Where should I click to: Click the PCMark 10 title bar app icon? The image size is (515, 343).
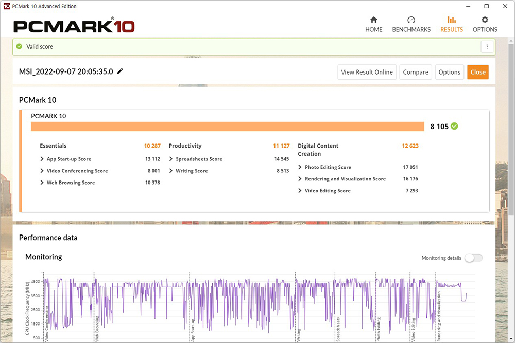7,6
